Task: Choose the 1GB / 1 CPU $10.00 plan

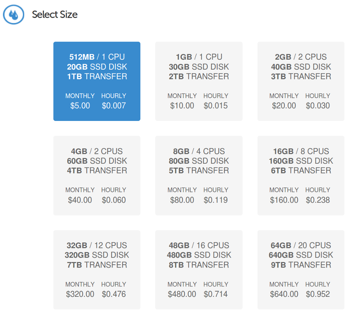Action: 199,81
